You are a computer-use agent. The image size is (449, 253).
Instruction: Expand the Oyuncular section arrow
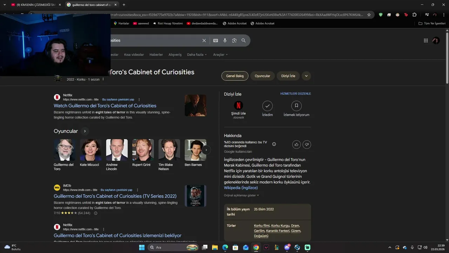point(85,131)
